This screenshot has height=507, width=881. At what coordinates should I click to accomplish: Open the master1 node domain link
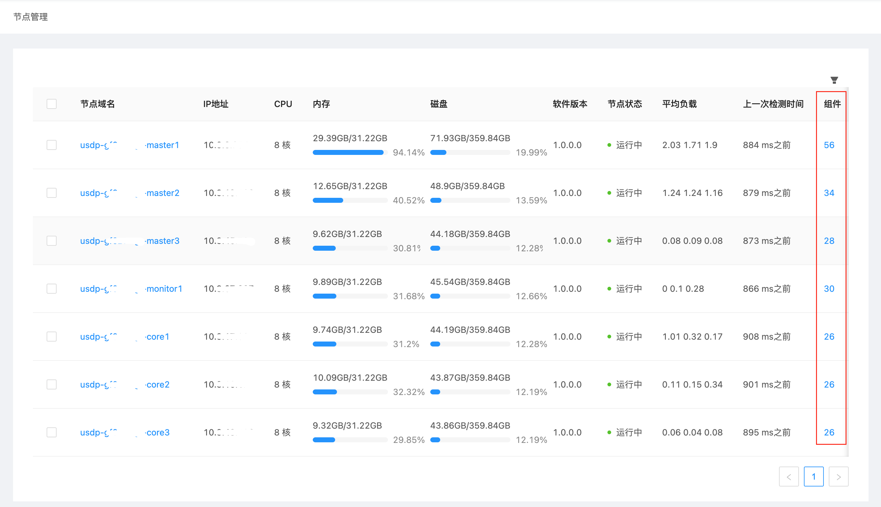(x=129, y=145)
